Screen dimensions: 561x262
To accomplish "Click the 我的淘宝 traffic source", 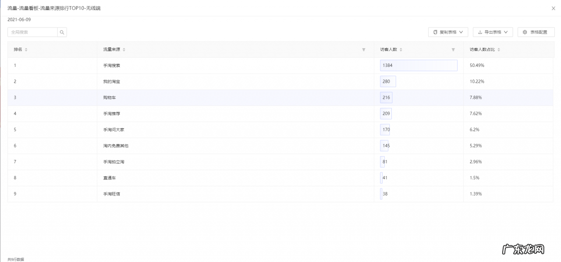I will [111, 82].
